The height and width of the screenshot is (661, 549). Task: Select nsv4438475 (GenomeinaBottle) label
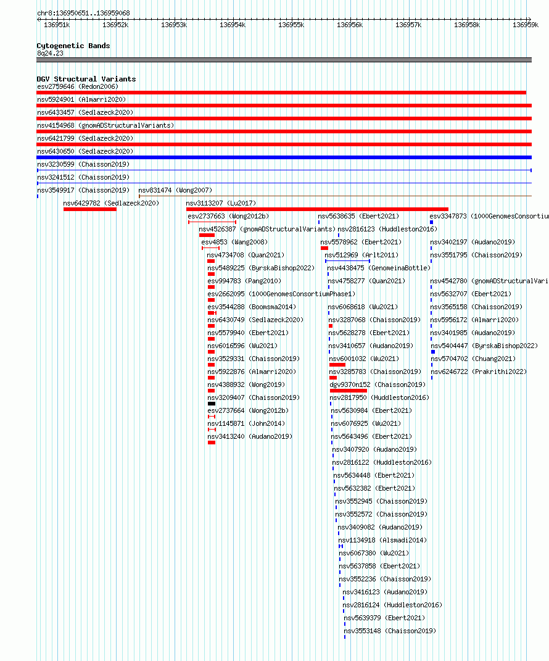379,268
